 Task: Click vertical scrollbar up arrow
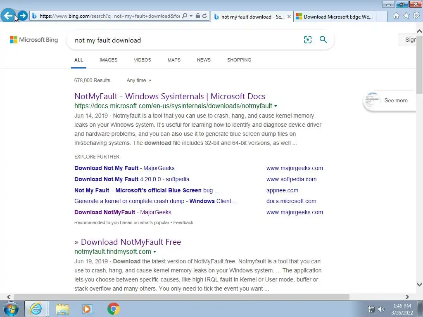pos(419,31)
